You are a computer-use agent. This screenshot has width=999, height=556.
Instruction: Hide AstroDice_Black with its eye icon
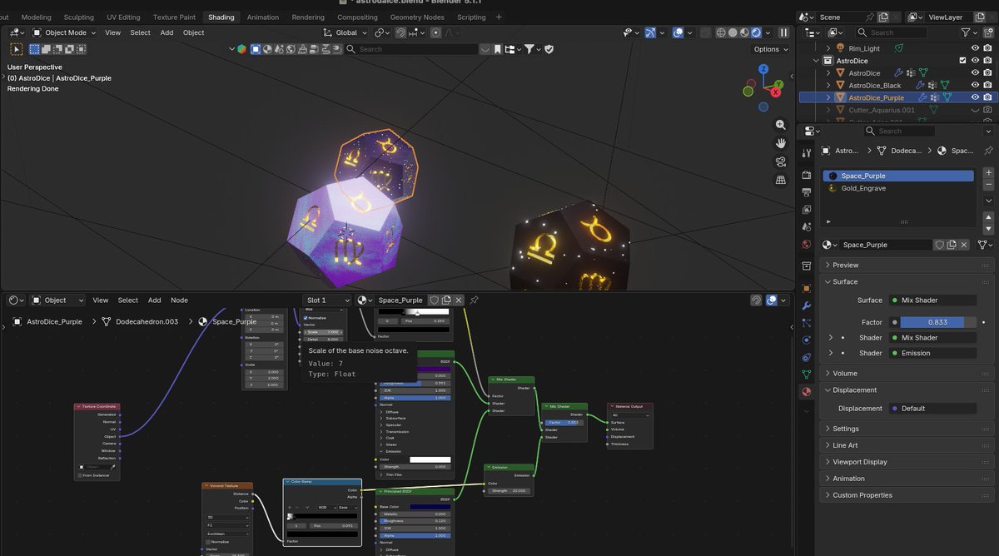click(x=975, y=85)
